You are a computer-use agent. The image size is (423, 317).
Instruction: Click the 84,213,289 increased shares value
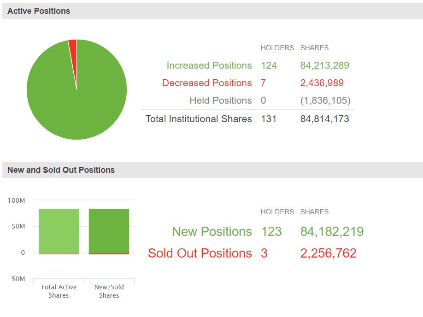pyautogui.click(x=325, y=65)
